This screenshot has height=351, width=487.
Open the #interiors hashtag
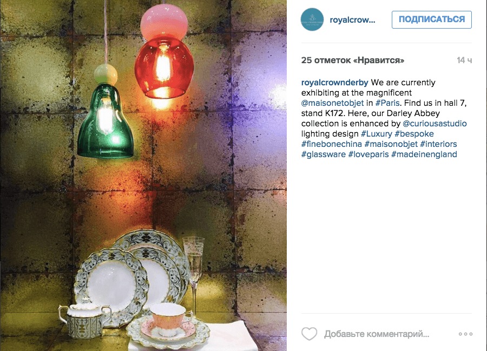tap(438, 144)
